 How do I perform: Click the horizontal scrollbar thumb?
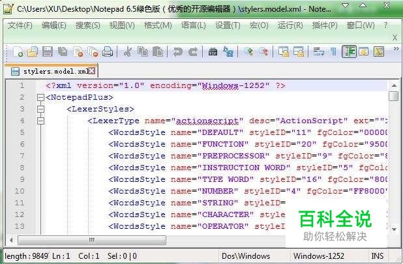coord(92,241)
